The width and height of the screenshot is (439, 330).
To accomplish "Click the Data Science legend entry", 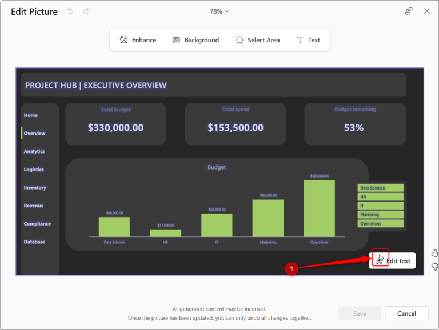I will click(380, 188).
